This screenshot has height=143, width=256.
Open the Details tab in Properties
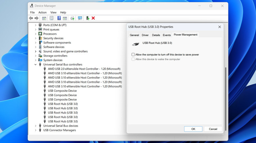(x=156, y=35)
